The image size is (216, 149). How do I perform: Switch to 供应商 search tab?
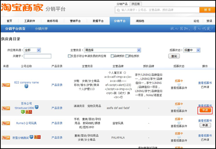pos(136,4)
